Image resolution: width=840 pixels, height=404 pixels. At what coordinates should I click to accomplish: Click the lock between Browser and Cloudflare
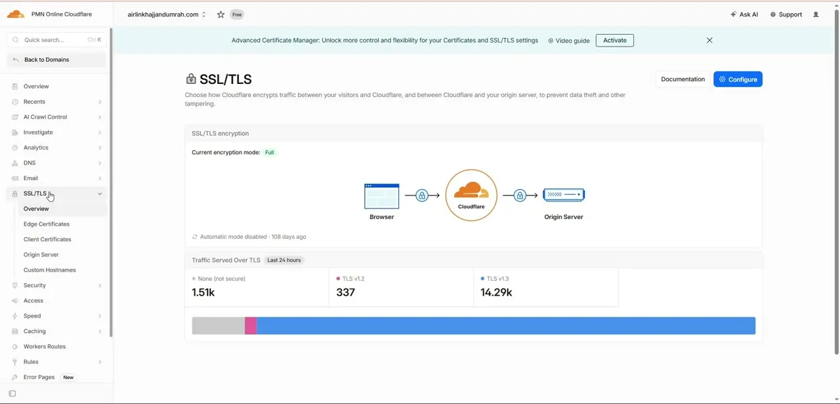422,195
